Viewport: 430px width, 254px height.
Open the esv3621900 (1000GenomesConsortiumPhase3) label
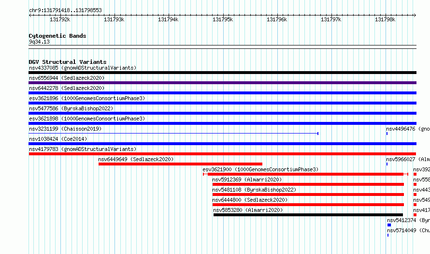coord(260,169)
